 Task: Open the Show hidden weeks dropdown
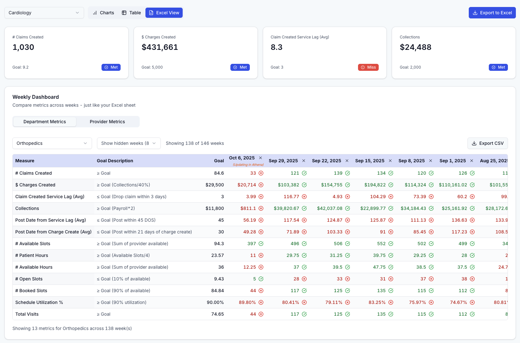[129, 143]
